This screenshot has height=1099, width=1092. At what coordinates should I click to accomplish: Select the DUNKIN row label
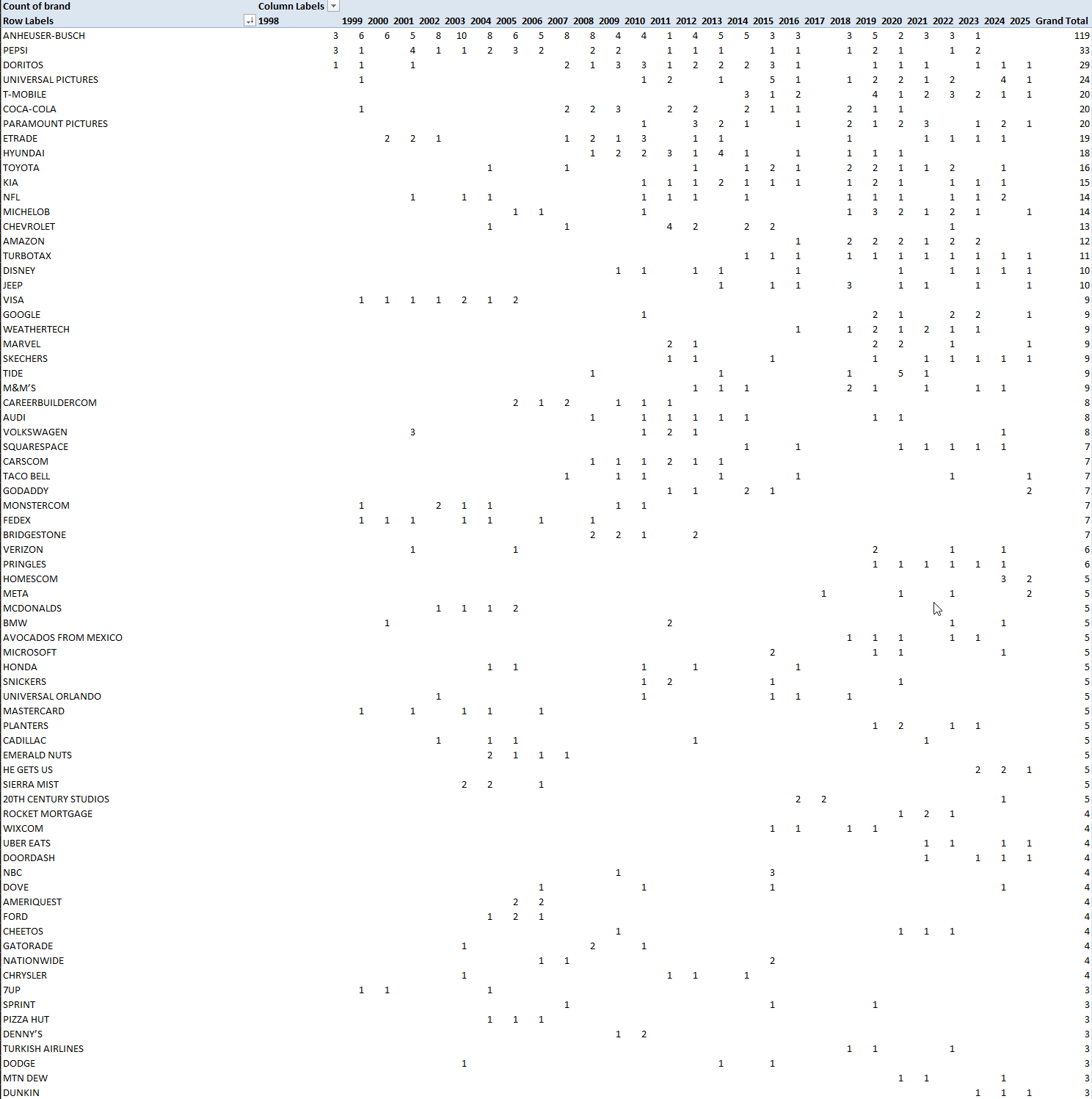pyautogui.click(x=21, y=1092)
